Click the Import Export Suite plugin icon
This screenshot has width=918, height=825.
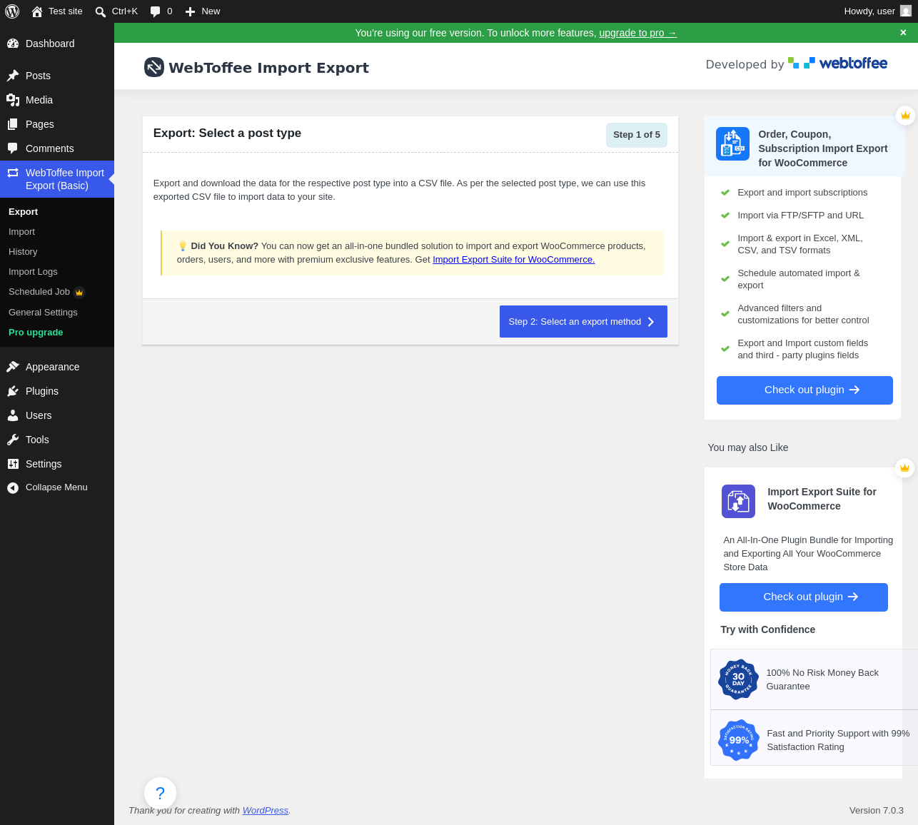pos(738,501)
